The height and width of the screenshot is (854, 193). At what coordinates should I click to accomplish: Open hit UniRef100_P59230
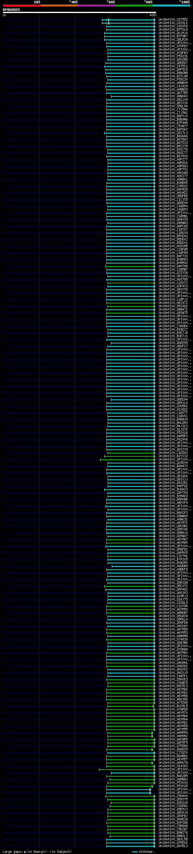[173, 80]
